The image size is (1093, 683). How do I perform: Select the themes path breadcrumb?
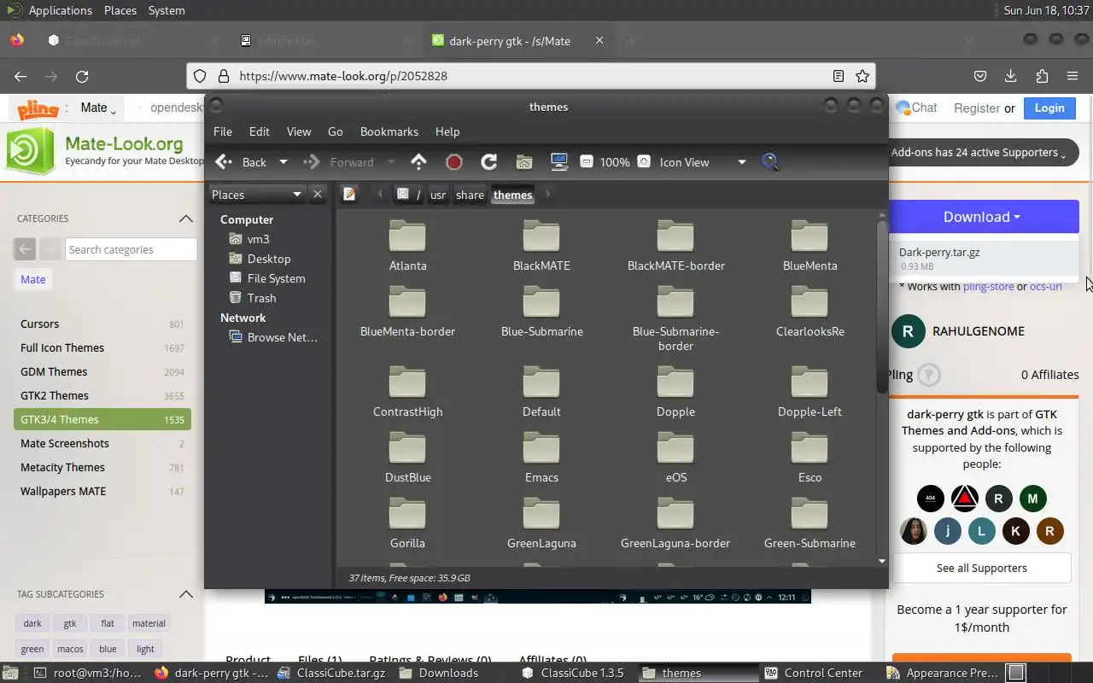[x=512, y=195]
